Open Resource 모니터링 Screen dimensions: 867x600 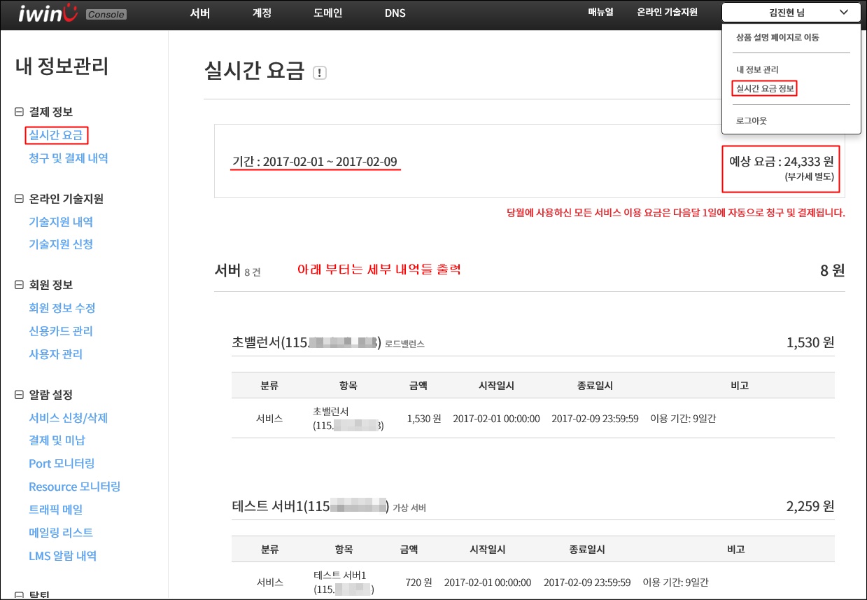(75, 487)
